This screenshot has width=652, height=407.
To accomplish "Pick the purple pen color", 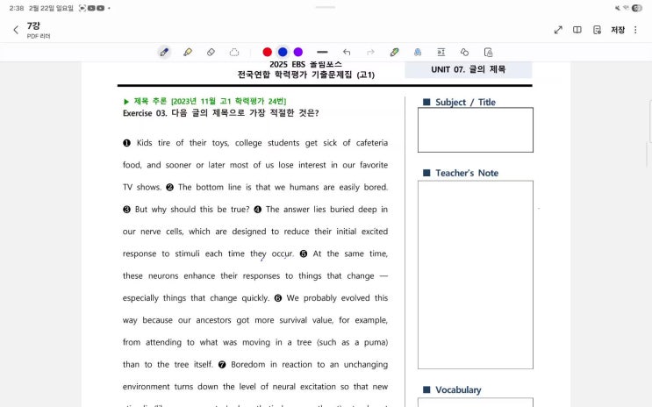I will 298,53.
